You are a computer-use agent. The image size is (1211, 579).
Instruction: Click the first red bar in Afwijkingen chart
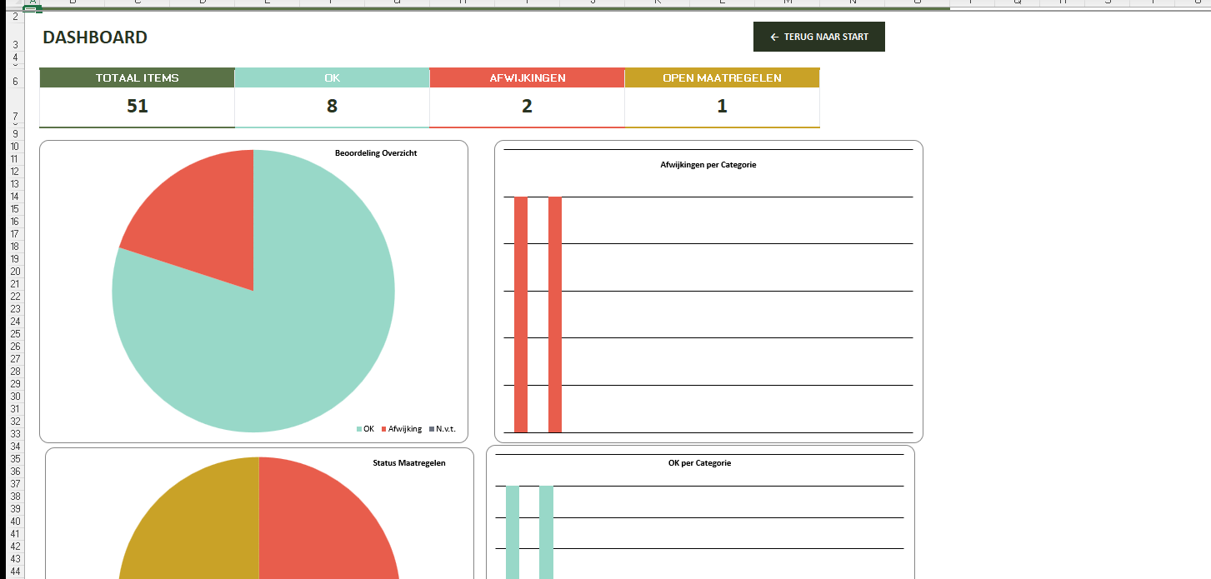(521, 315)
